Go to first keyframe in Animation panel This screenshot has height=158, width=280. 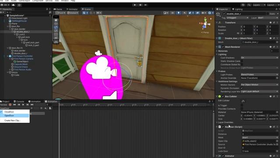[x=14, y=104]
